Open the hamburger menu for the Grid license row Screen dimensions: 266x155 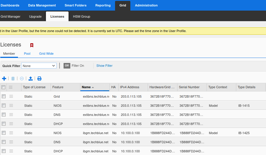(11, 96)
